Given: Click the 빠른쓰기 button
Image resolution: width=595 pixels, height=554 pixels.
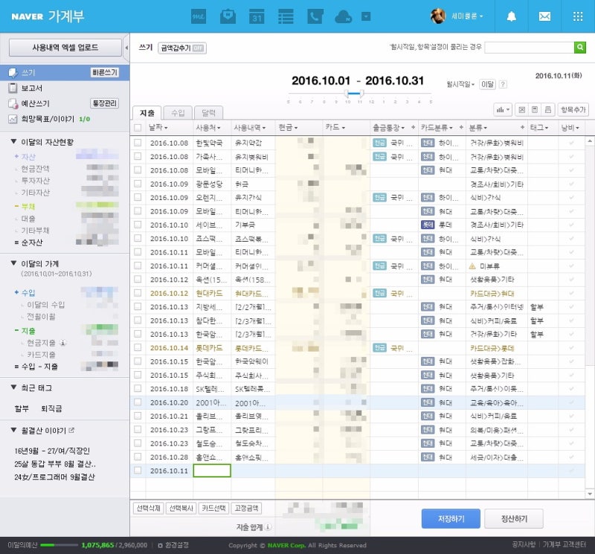Looking at the screenshot, I should (105, 72).
